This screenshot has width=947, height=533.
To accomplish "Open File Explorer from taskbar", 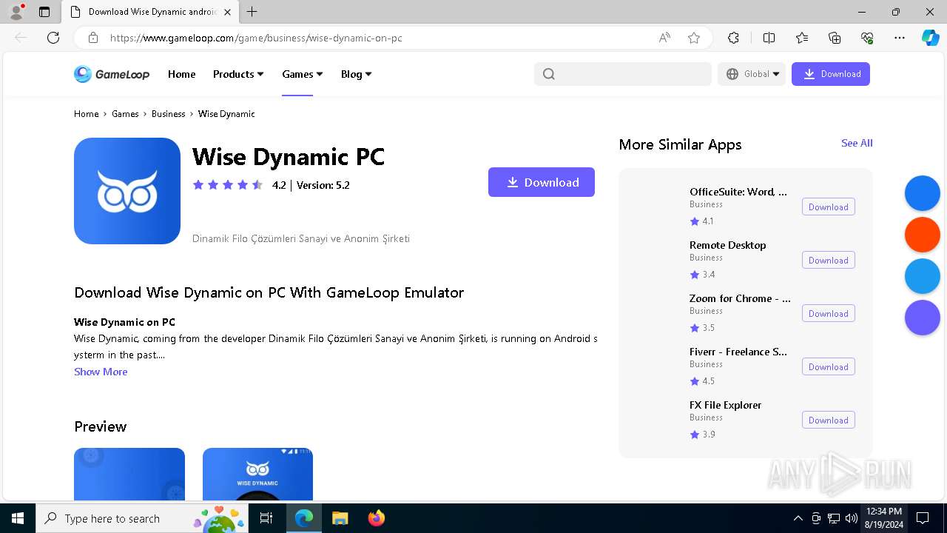I will [340, 518].
